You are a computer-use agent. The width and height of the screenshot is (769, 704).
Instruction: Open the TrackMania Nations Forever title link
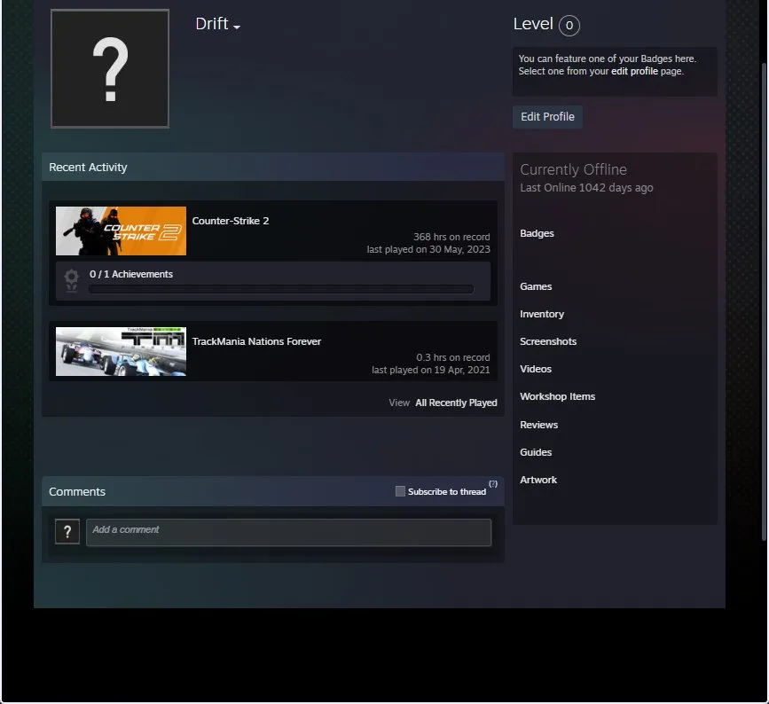(256, 341)
